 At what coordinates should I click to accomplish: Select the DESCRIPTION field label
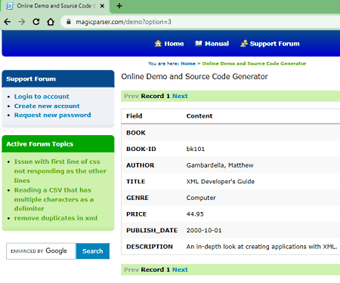150,247
